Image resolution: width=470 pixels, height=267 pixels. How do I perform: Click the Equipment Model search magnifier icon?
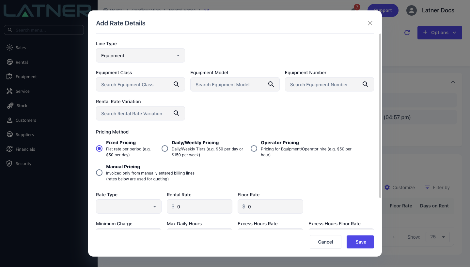[271, 84]
